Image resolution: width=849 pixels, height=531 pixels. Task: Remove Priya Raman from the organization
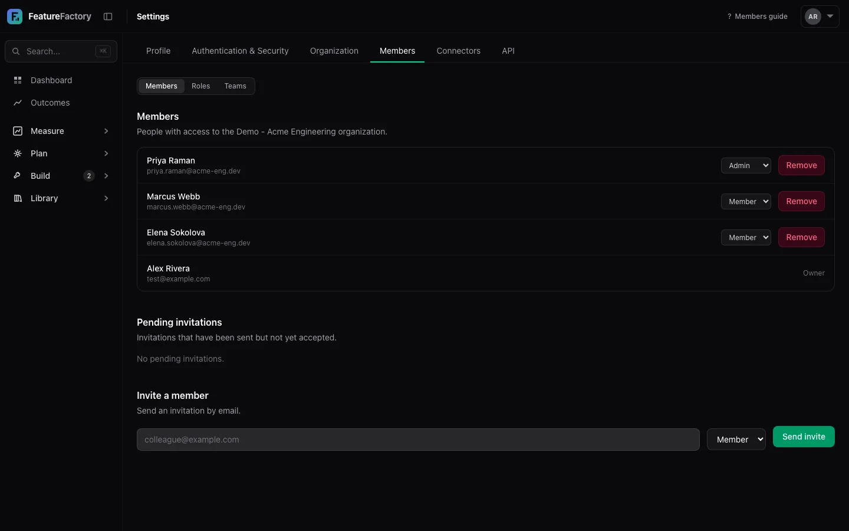(x=801, y=165)
